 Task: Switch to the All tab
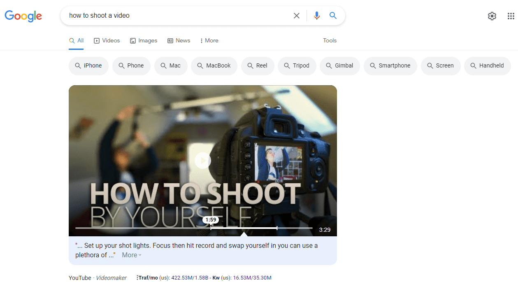[x=77, y=41]
